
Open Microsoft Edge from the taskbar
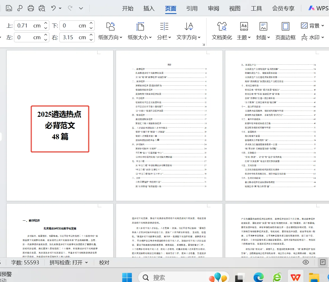coord(258,278)
